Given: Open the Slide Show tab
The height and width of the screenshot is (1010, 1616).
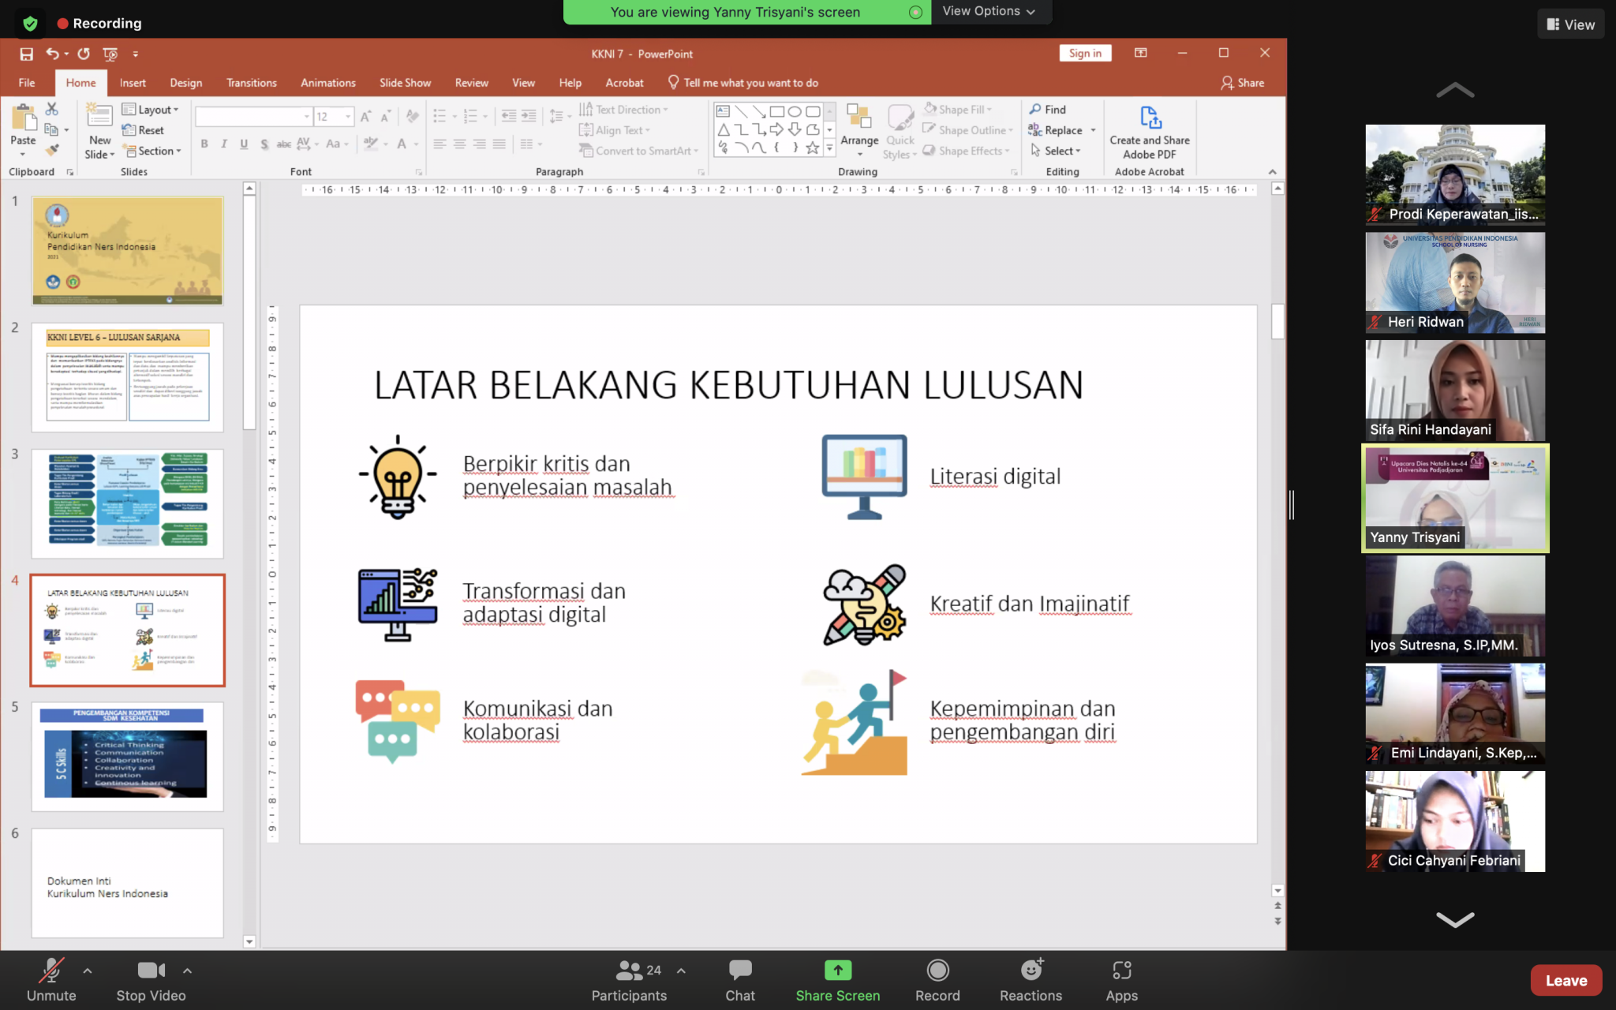Looking at the screenshot, I should pos(405,83).
